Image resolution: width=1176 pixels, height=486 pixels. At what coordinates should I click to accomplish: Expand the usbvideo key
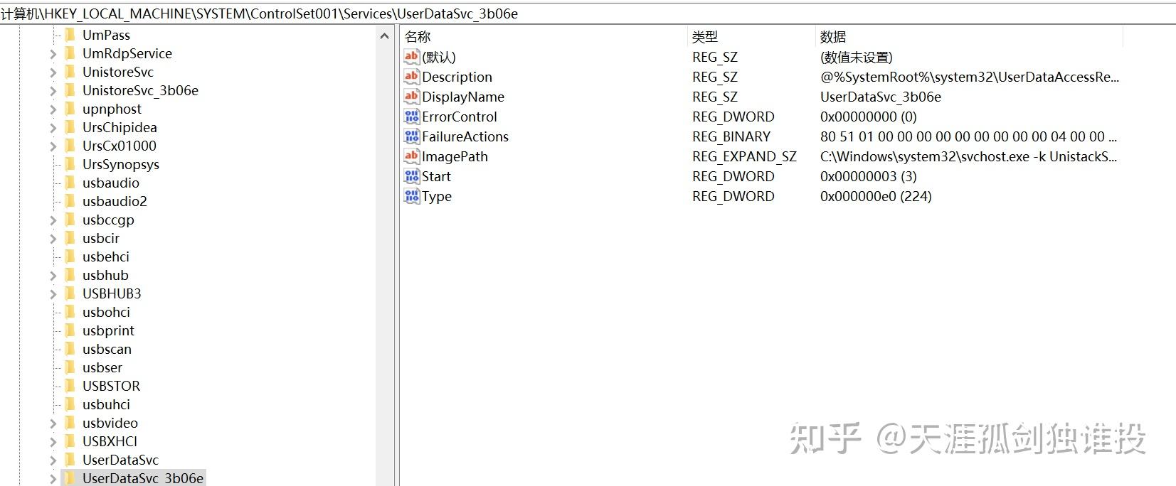pos(53,423)
